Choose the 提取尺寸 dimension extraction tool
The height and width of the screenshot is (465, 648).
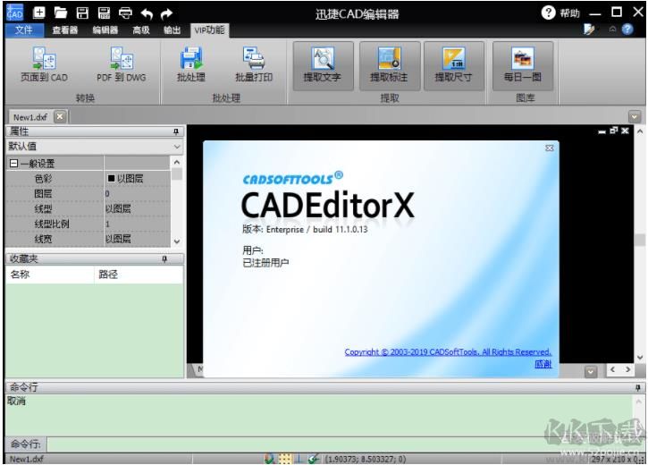454,64
